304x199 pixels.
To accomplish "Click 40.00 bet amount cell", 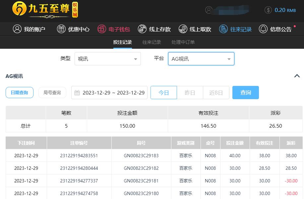I will [x=235, y=156].
